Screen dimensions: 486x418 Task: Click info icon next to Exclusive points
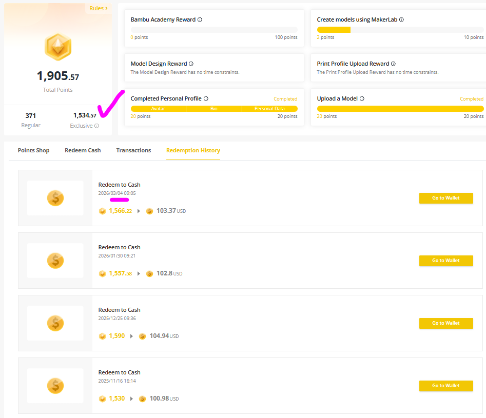point(96,126)
